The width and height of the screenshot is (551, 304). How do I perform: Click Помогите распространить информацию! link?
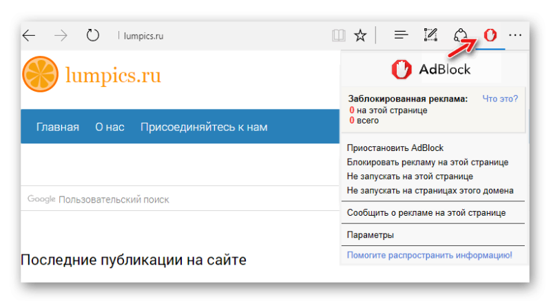(429, 255)
